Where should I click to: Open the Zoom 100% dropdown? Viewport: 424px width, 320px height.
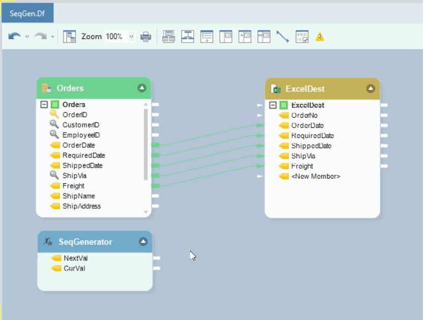click(132, 37)
